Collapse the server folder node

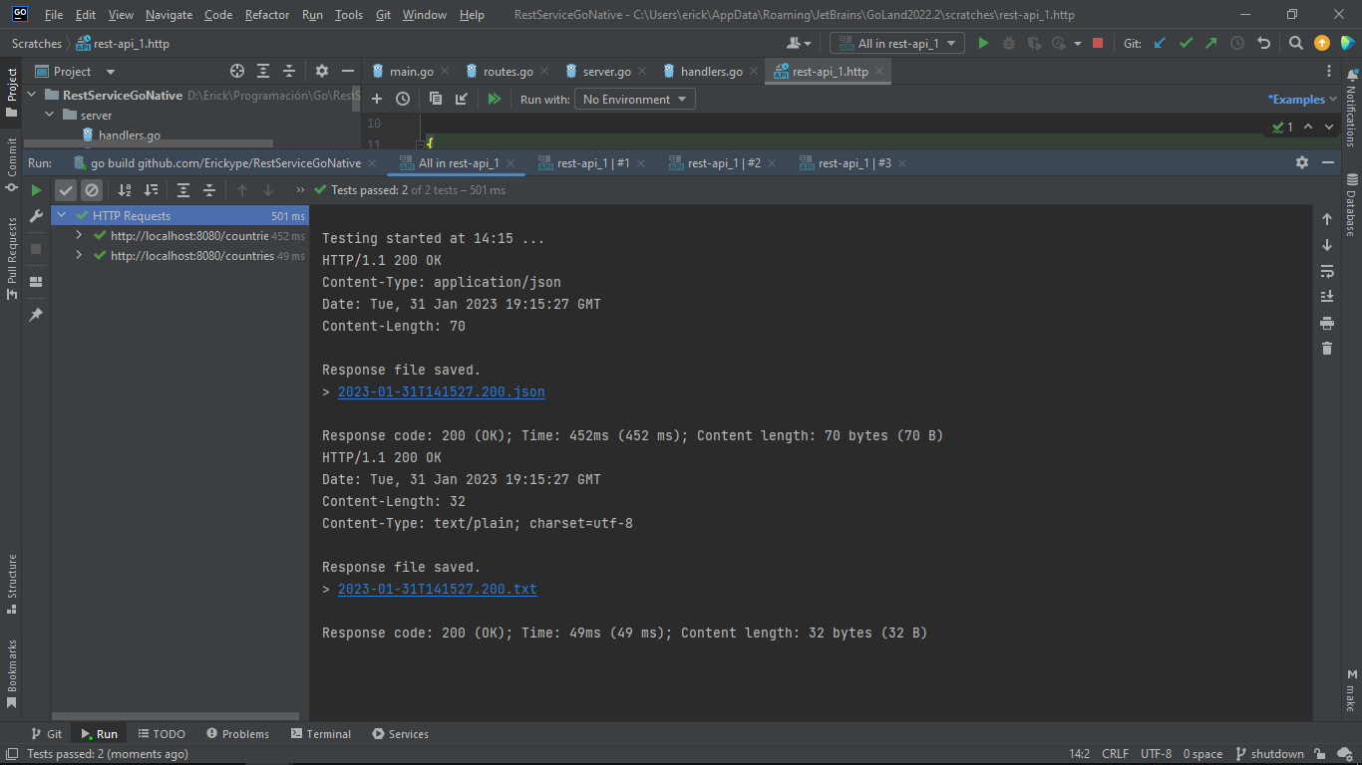[50, 116]
